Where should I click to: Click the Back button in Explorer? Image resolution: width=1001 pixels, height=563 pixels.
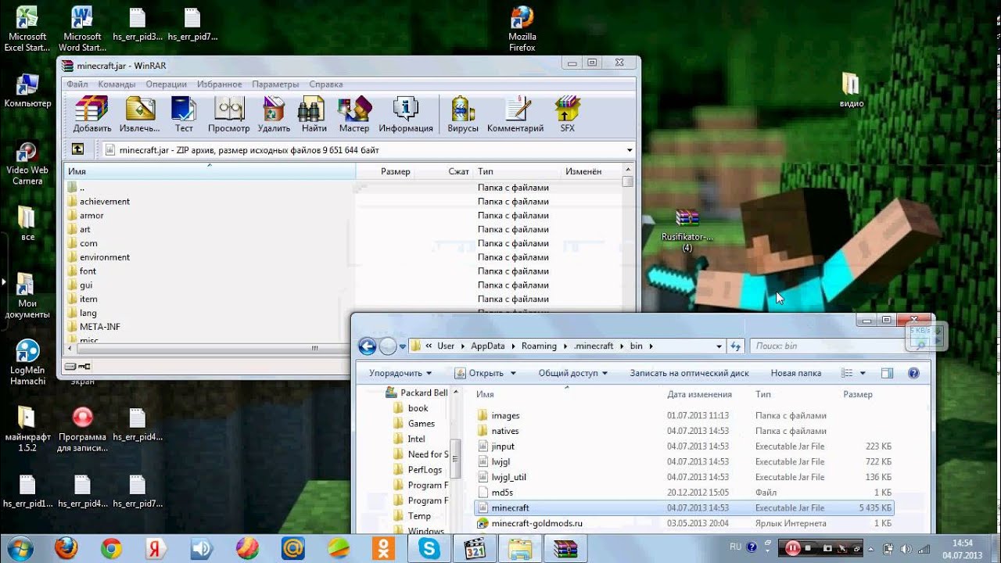[367, 346]
